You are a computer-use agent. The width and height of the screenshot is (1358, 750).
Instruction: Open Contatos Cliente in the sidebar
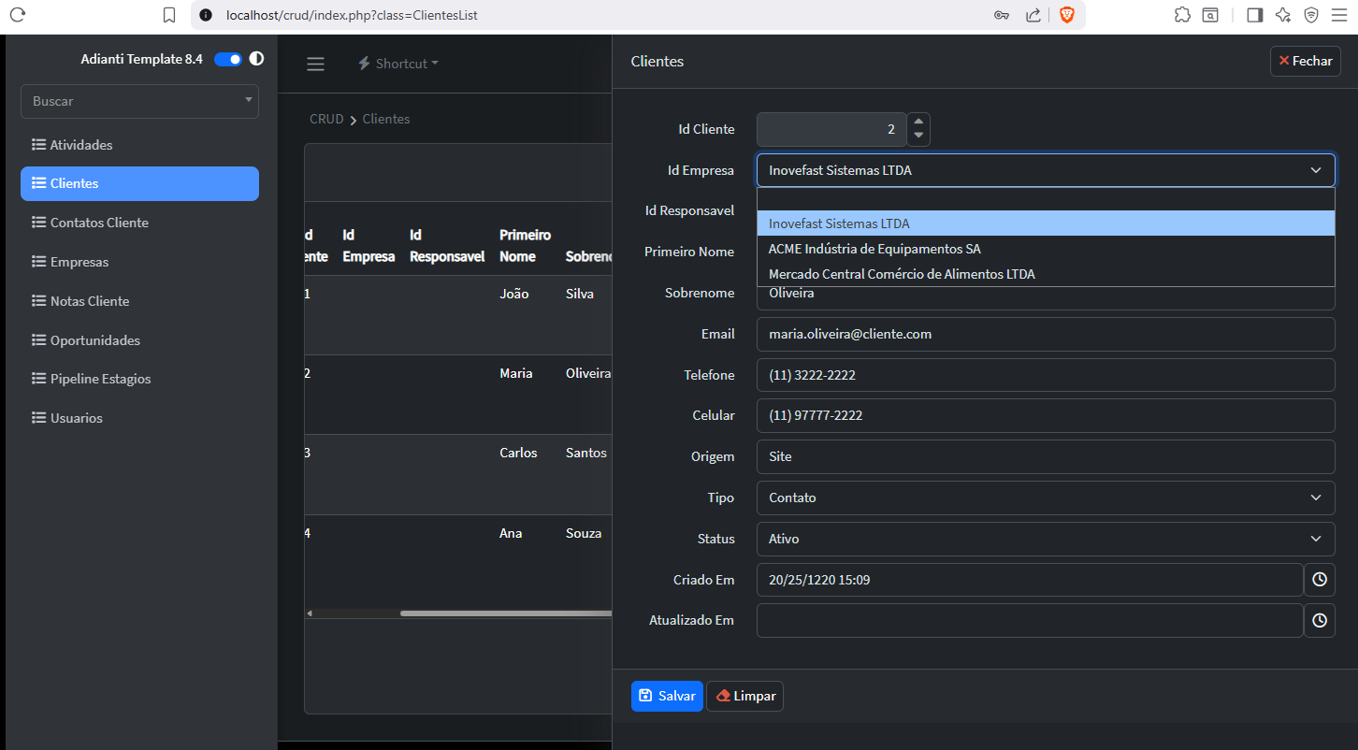pos(139,223)
